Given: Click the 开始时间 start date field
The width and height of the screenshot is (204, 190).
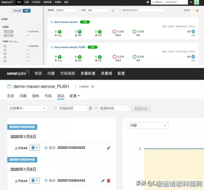Looking at the screenshot, I should pyautogui.click(x=70, y=108).
